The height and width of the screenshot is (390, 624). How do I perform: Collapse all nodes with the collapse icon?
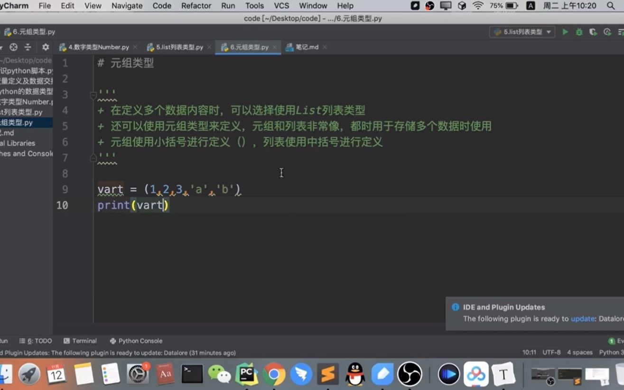[x=28, y=47]
